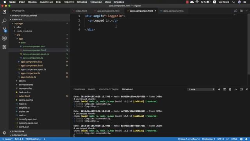The height and width of the screenshot is (141, 250).
Task: Open Spotlight search in menu bar
Action: [234, 2]
